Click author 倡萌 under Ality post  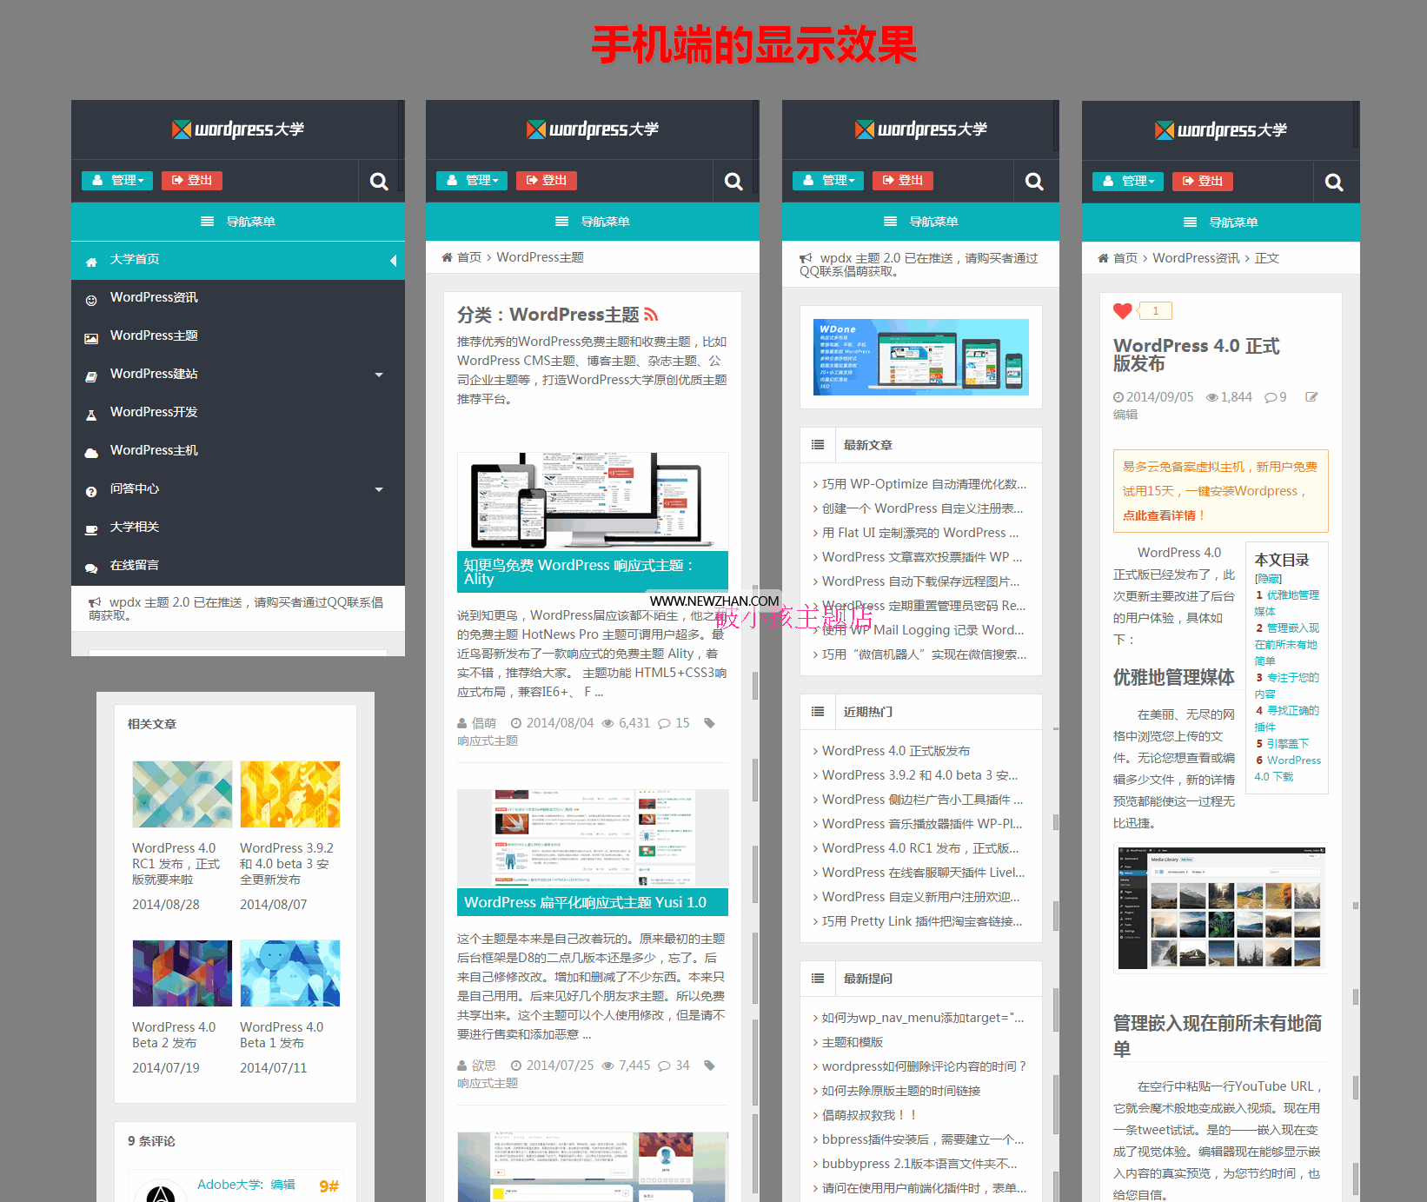[x=484, y=723]
